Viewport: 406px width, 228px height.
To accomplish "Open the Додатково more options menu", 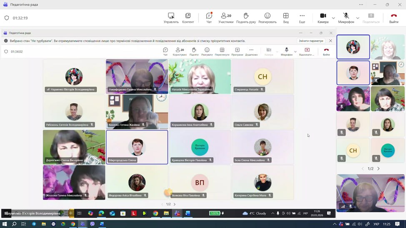I will pyautogui.click(x=251, y=52).
